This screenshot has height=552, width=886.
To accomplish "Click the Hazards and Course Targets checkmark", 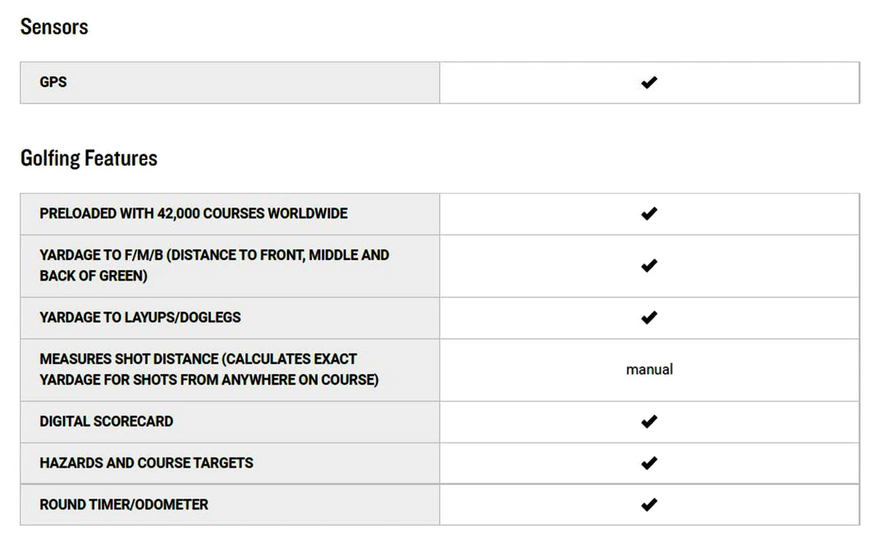I will pos(649,463).
